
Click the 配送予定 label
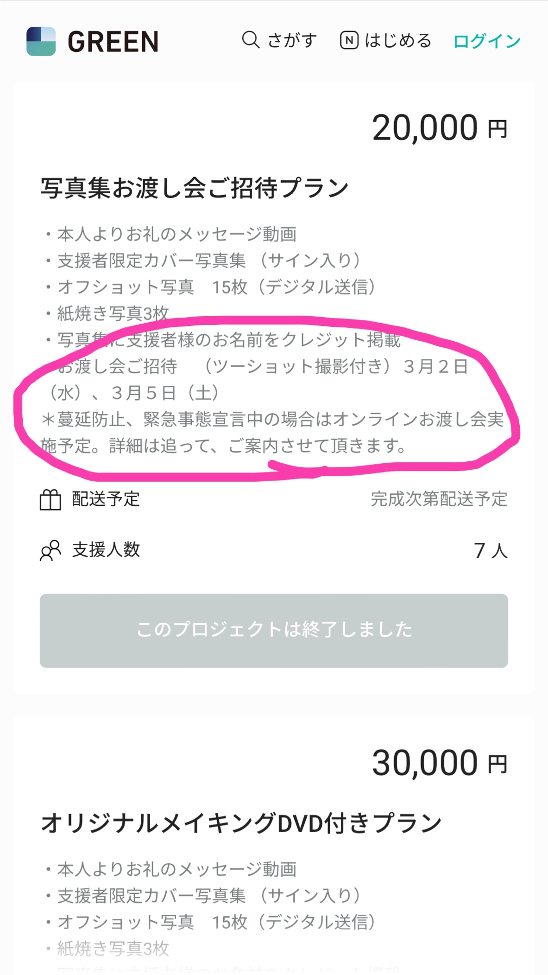tap(106, 499)
